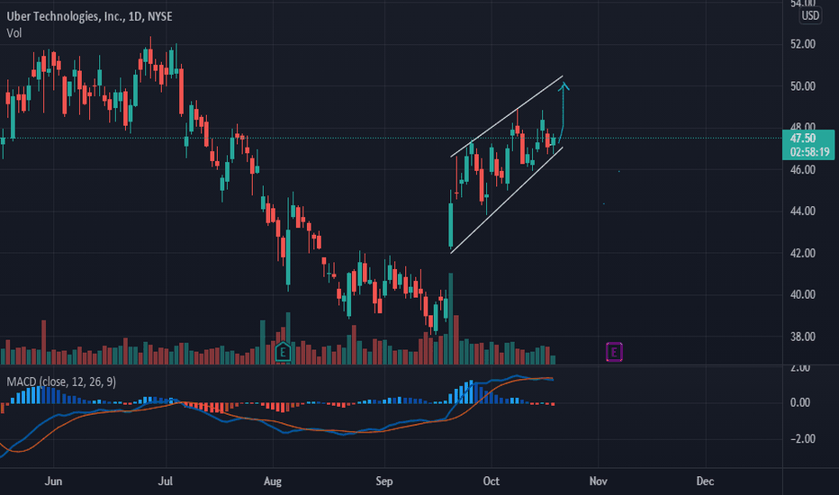Viewport: 839px width, 495px height.
Task: Click the MACD 0.00 axis label
Action: click(800, 402)
